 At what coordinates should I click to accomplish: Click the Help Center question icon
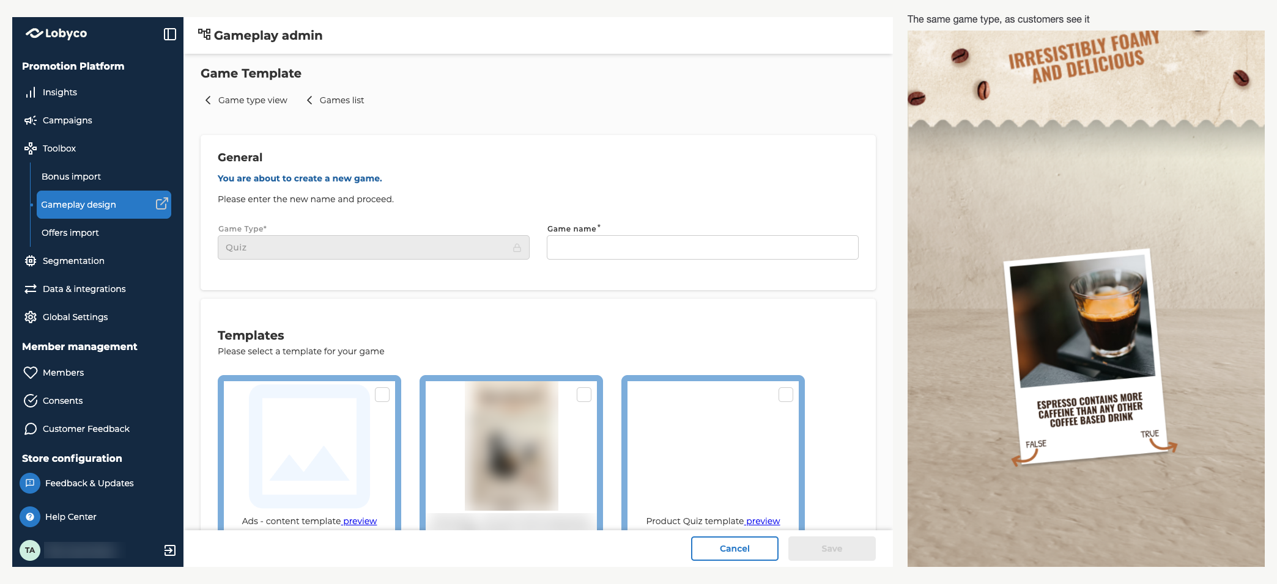[30, 517]
